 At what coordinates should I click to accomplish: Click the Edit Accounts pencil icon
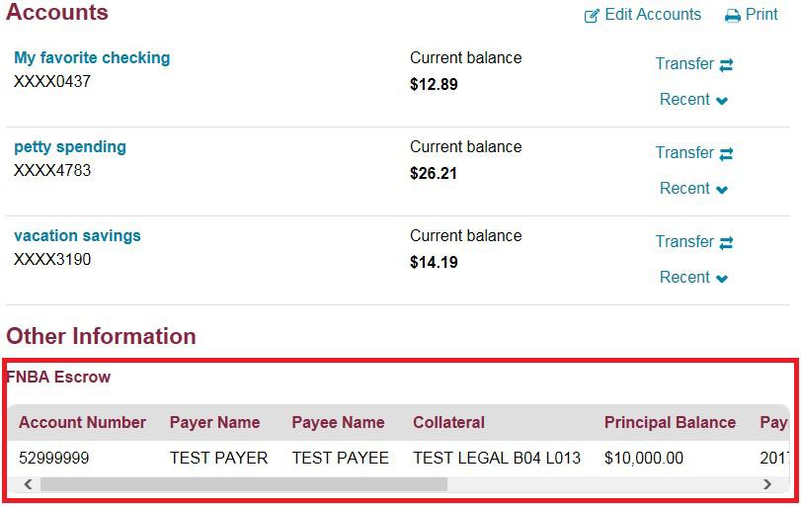click(x=592, y=16)
